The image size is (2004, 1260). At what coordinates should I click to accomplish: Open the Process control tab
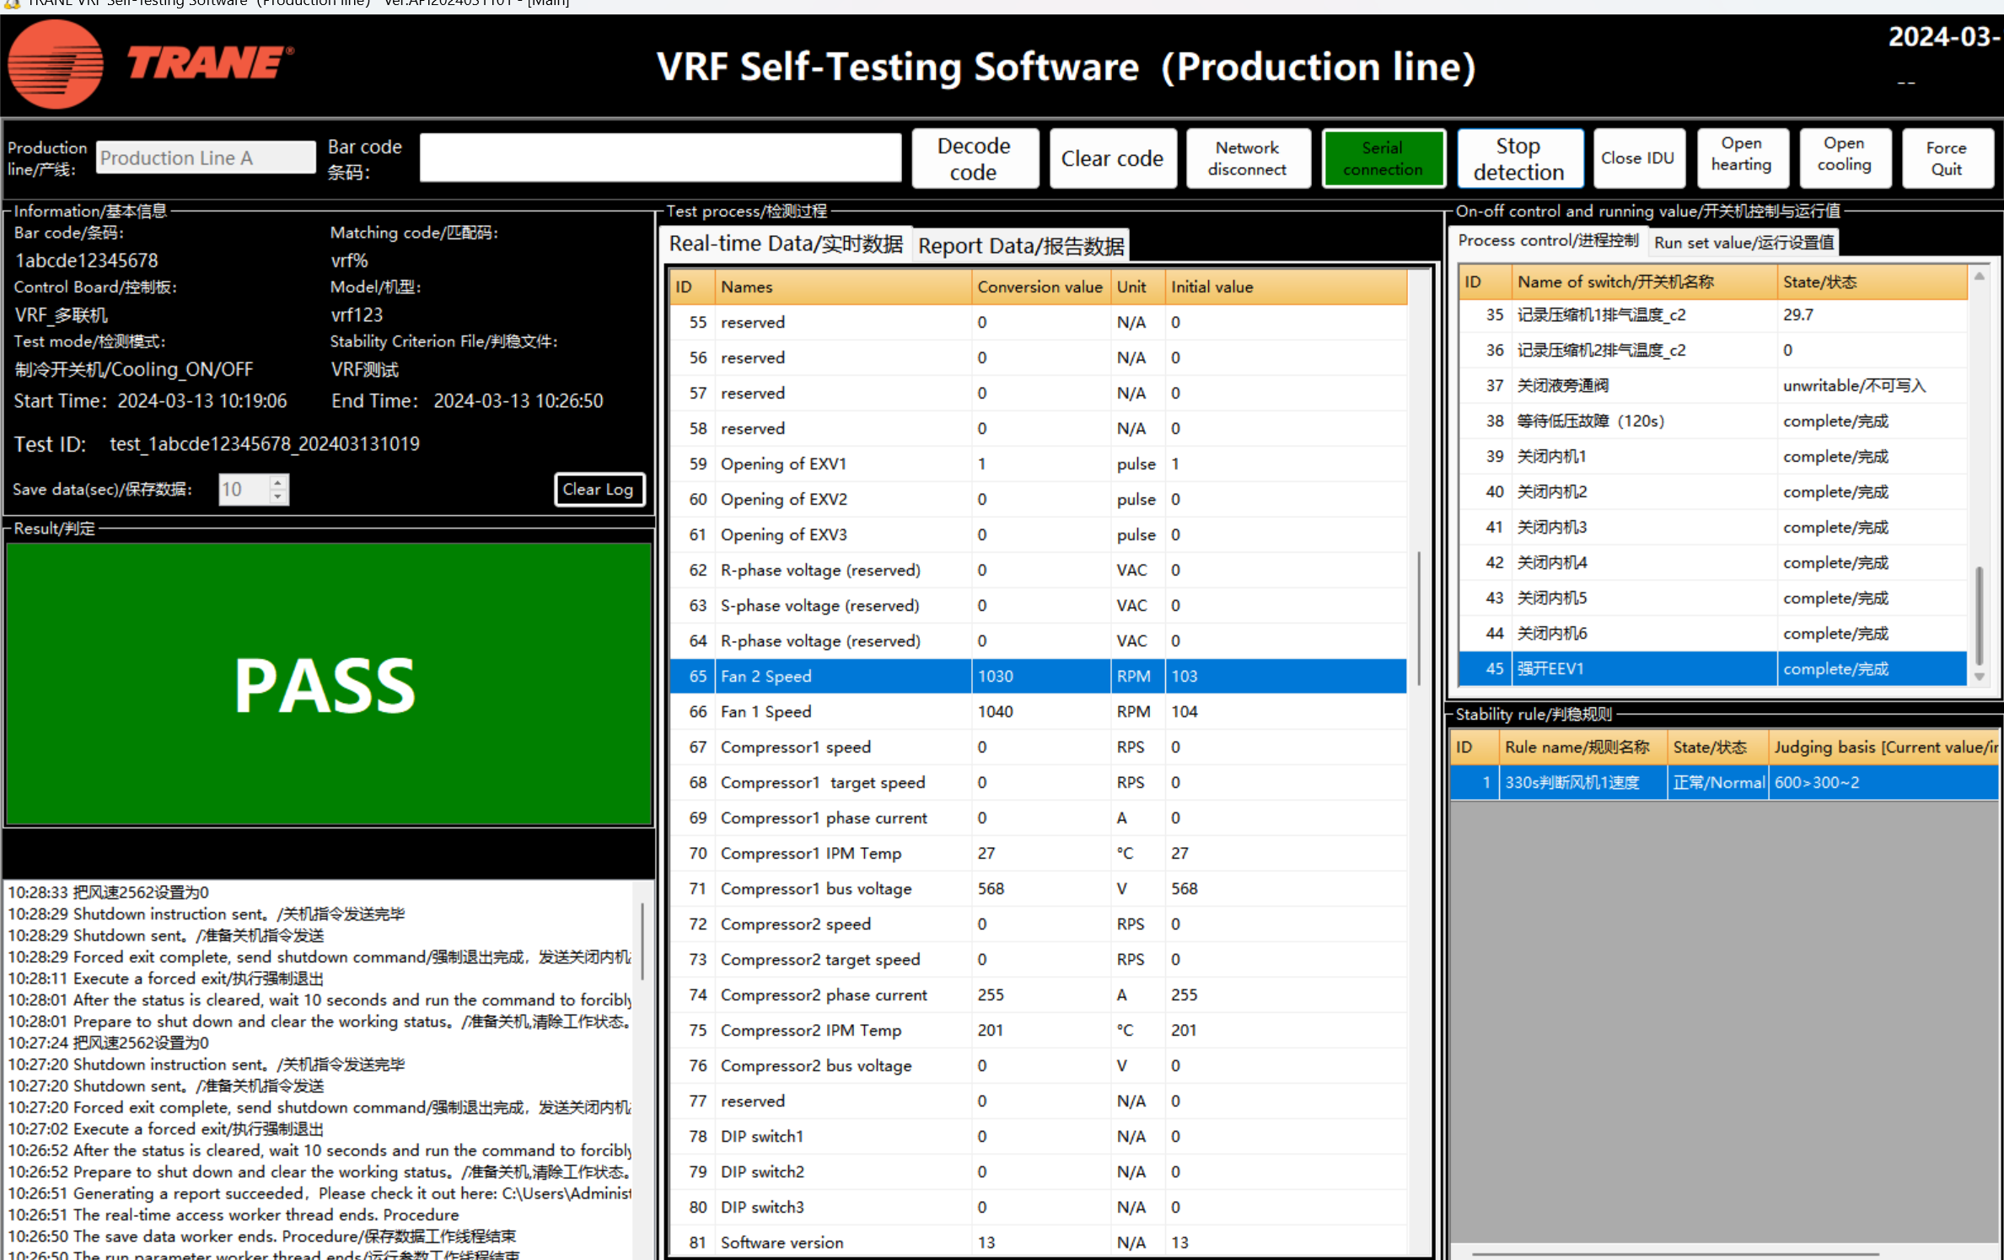pos(1548,241)
